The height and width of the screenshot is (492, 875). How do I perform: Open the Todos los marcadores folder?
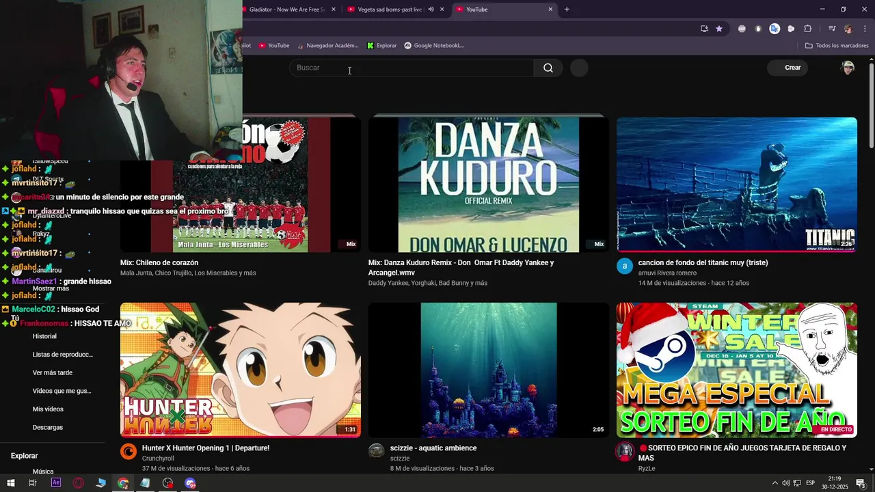click(837, 46)
